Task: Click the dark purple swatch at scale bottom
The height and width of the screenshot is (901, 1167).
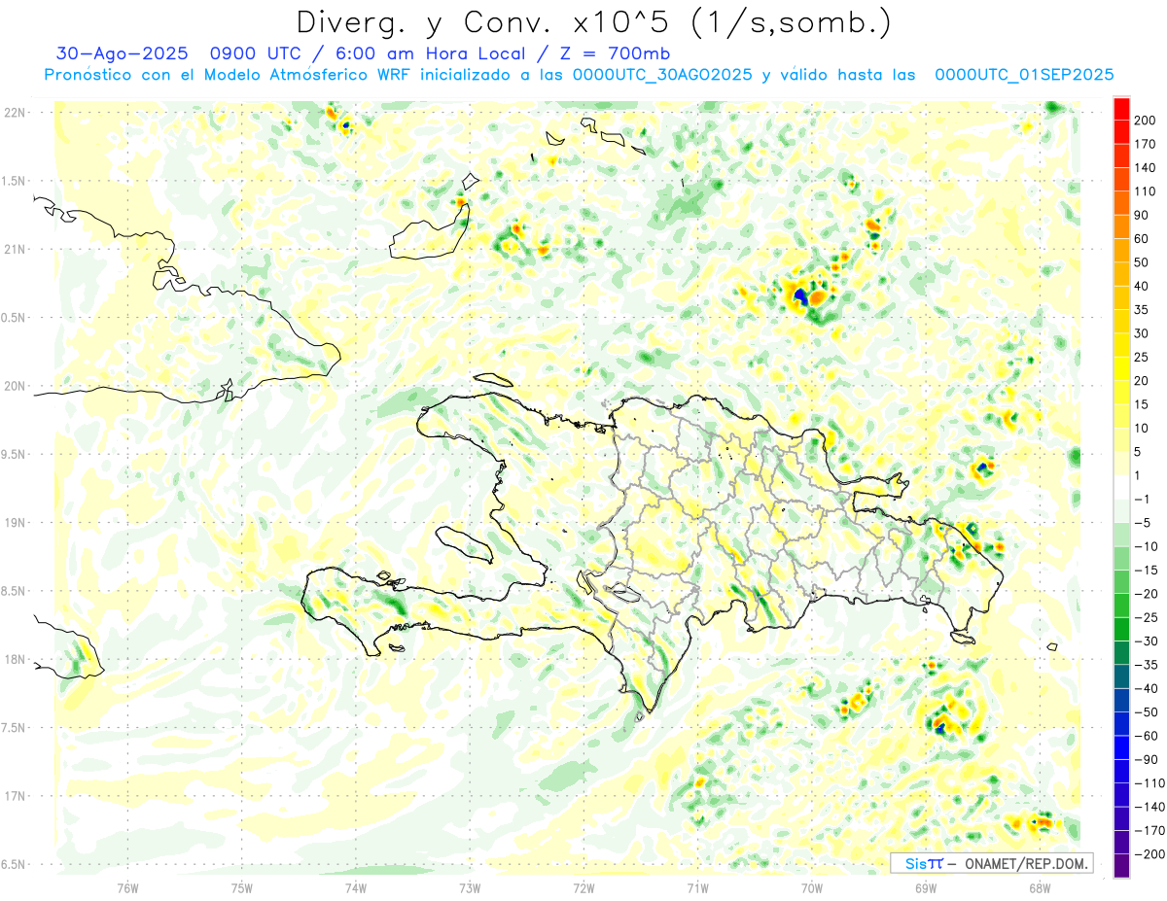Action: 1121,866
